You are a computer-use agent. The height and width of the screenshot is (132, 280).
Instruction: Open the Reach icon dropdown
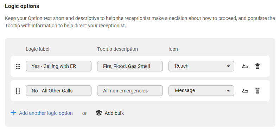coord(201,66)
